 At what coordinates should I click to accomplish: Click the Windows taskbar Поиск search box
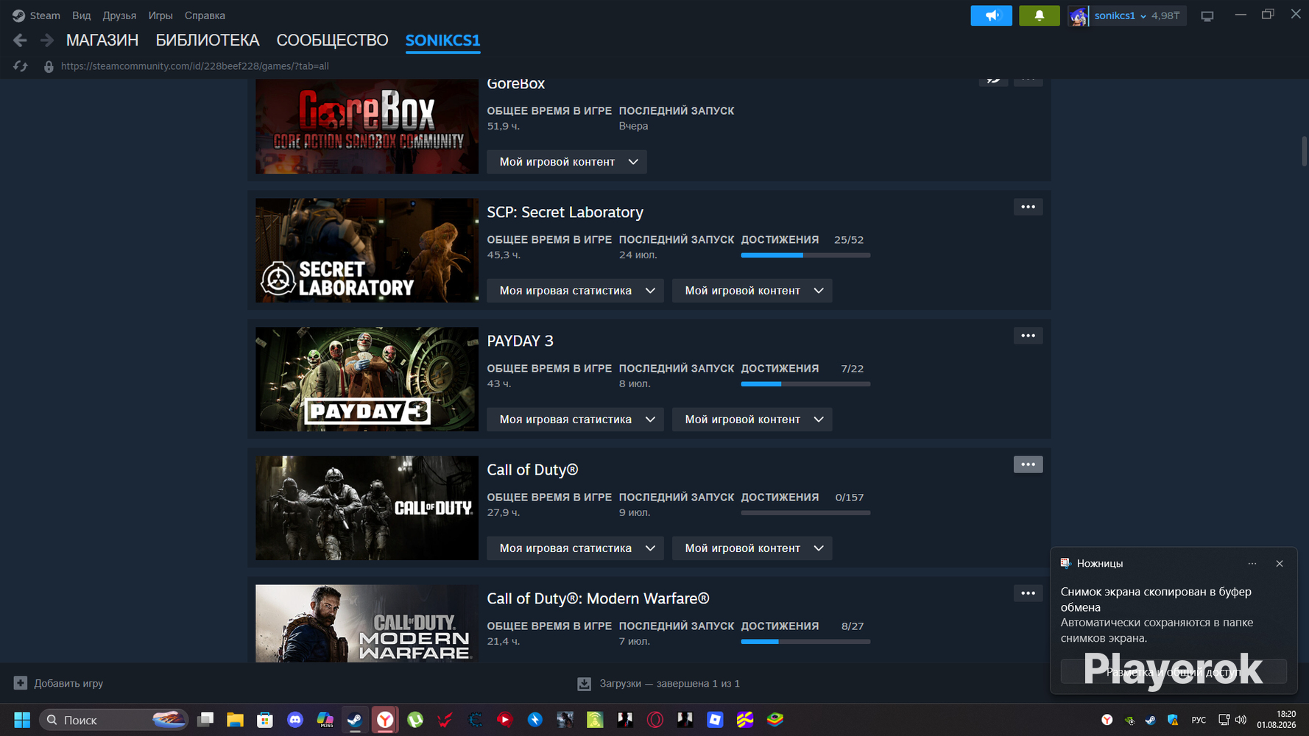[x=114, y=720]
